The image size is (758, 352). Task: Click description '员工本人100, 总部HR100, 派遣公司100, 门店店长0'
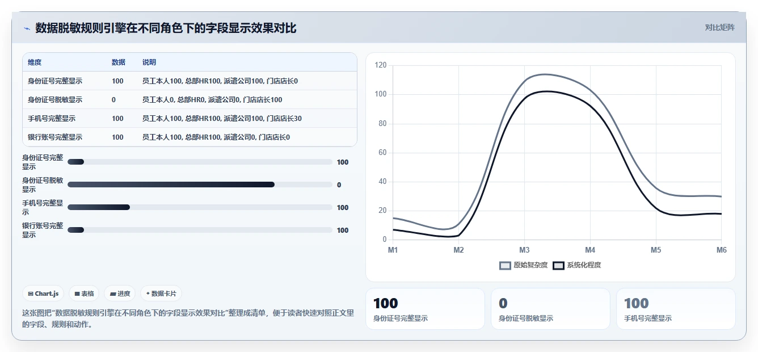coord(220,81)
